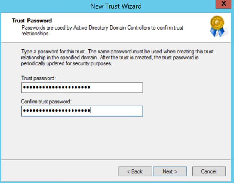Click the gold certificate ribbon icon
This screenshot has height=183, width=234.
216,26
